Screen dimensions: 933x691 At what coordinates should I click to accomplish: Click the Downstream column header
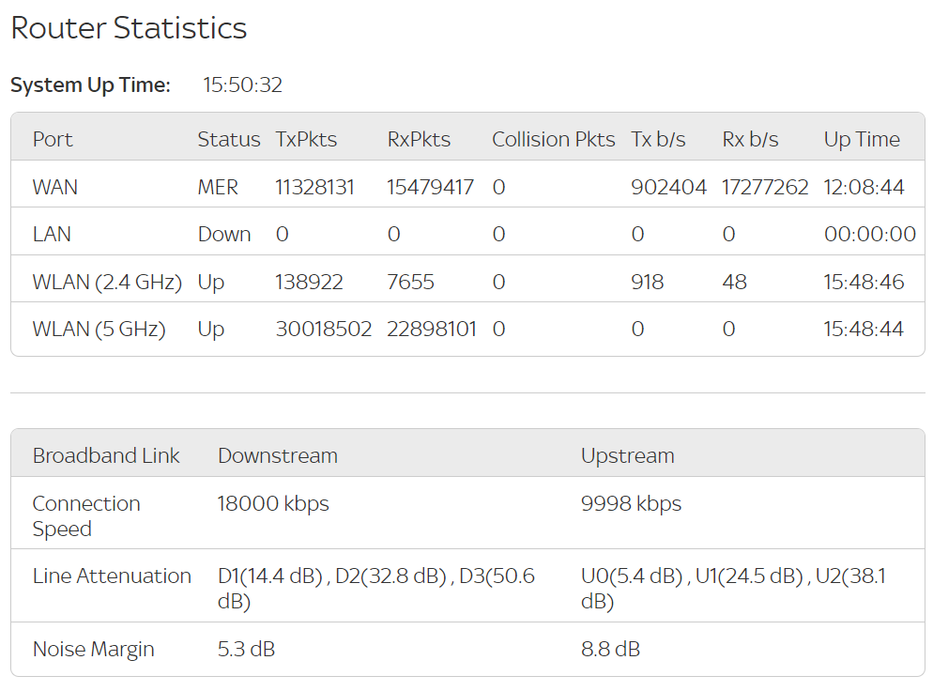[278, 456]
